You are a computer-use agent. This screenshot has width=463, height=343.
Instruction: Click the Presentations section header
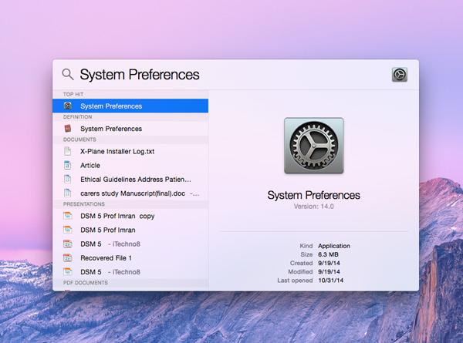coord(84,204)
